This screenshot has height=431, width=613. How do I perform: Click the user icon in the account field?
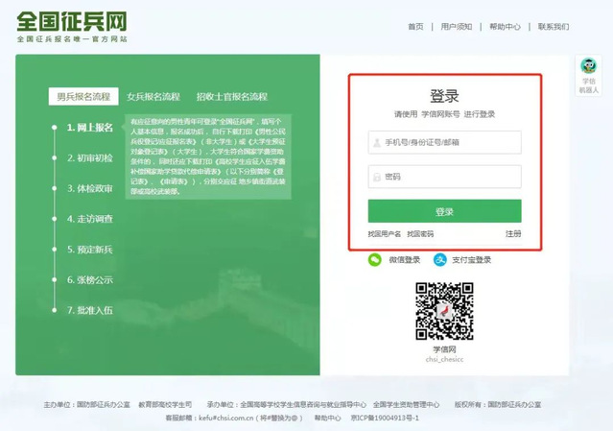click(x=377, y=142)
